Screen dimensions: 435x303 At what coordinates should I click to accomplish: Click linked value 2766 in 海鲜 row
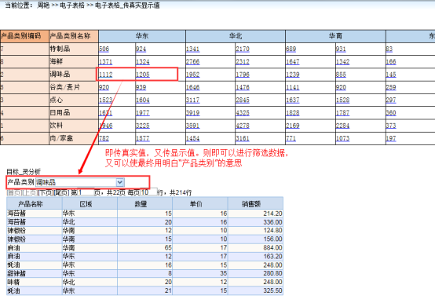(193, 62)
